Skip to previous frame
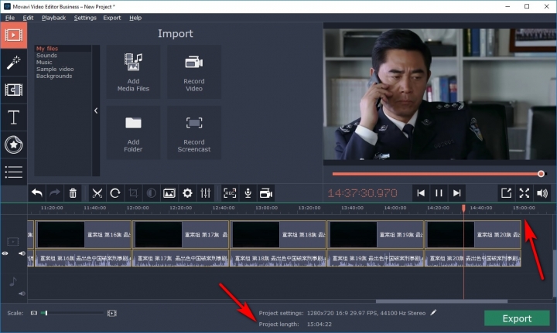Image resolution: width=557 pixels, height=333 pixels. 421,193
